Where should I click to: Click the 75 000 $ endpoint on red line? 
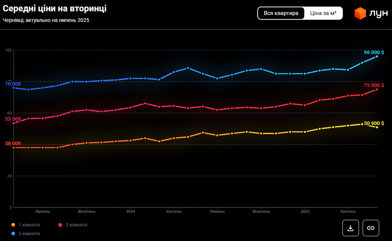(377, 90)
